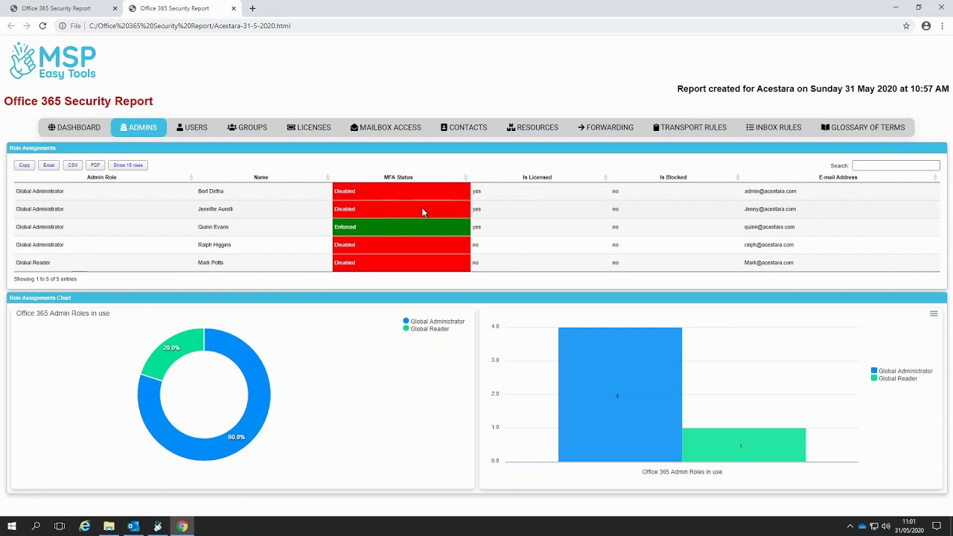Click the name Bert Dirtha
This screenshot has height=536, width=953.
coord(211,191)
